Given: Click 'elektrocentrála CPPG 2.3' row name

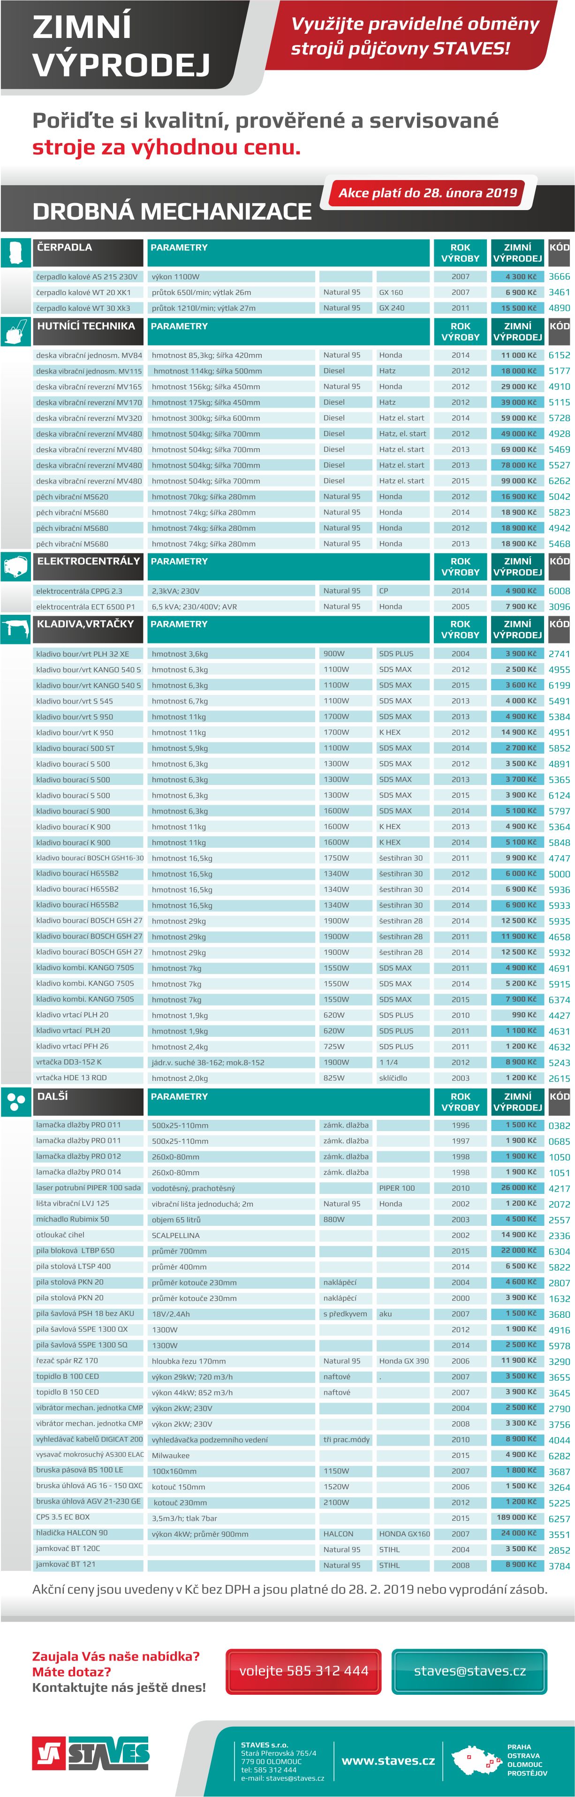Looking at the screenshot, I should point(79,591).
